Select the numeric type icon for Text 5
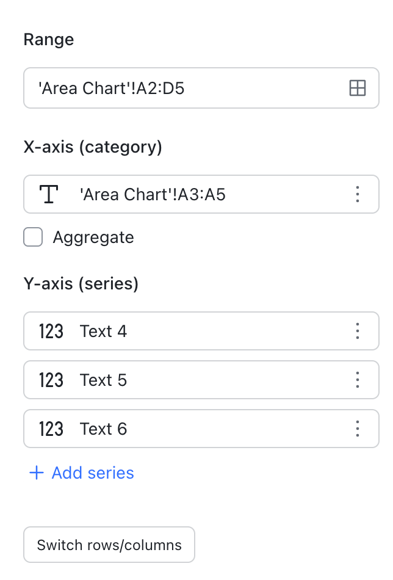This screenshot has height=580, width=393. 51,380
